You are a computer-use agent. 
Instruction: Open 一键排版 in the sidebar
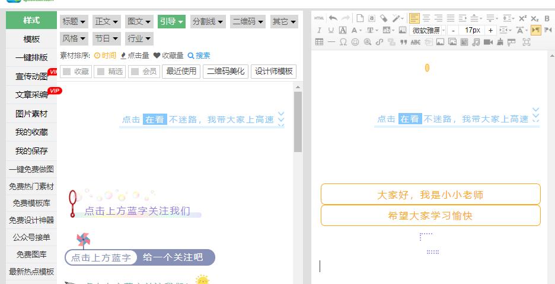(31, 57)
